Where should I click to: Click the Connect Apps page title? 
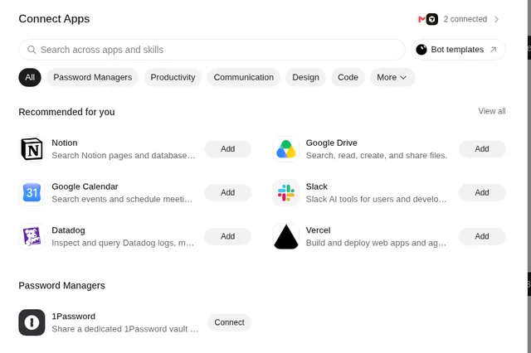pos(54,18)
